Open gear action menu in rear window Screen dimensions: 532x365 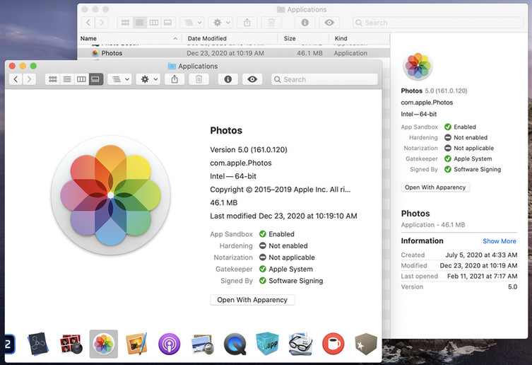220,23
